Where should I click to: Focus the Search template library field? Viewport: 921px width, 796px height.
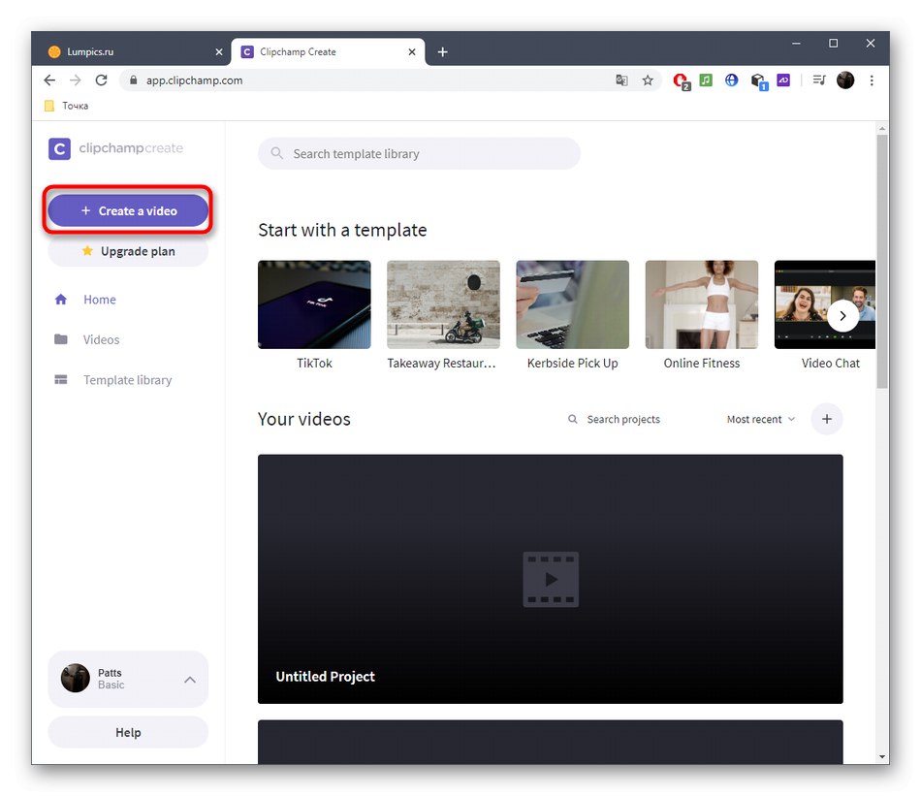tap(419, 154)
